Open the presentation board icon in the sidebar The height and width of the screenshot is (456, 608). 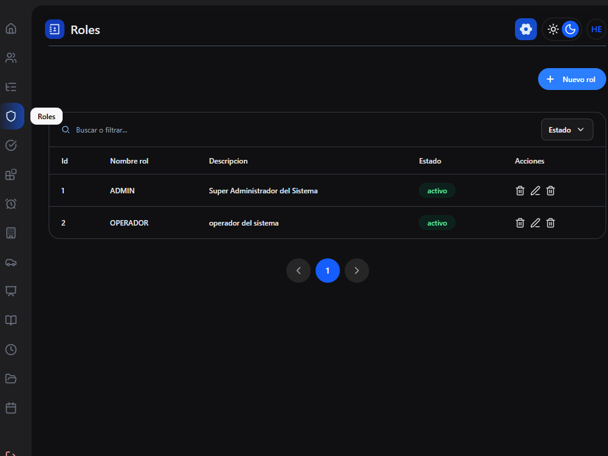[x=11, y=291]
